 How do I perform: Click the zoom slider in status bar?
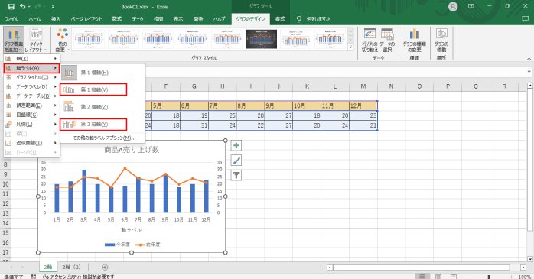pyautogui.click(x=489, y=277)
